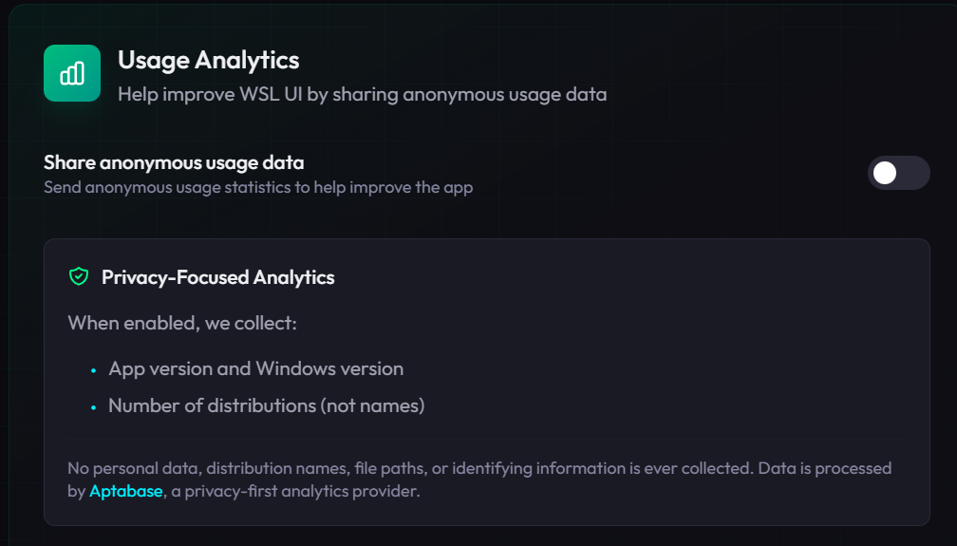Click the bullet dot before "App version"
Screen dimensions: 957x546
[x=94, y=370]
